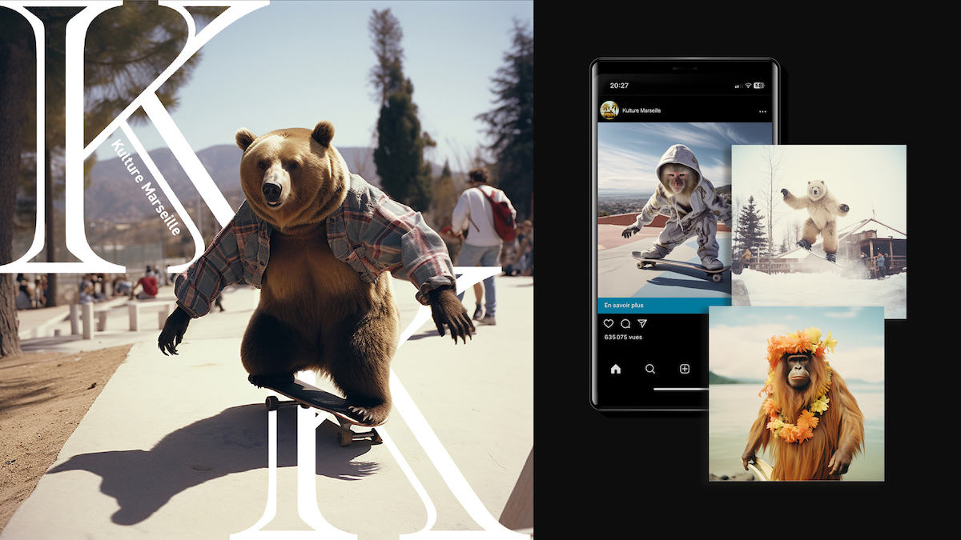The height and width of the screenshot is (540, 961).
Task: Click the diagonal "Kulture Marseille" poster text
Action: click(x=147, y=186)
